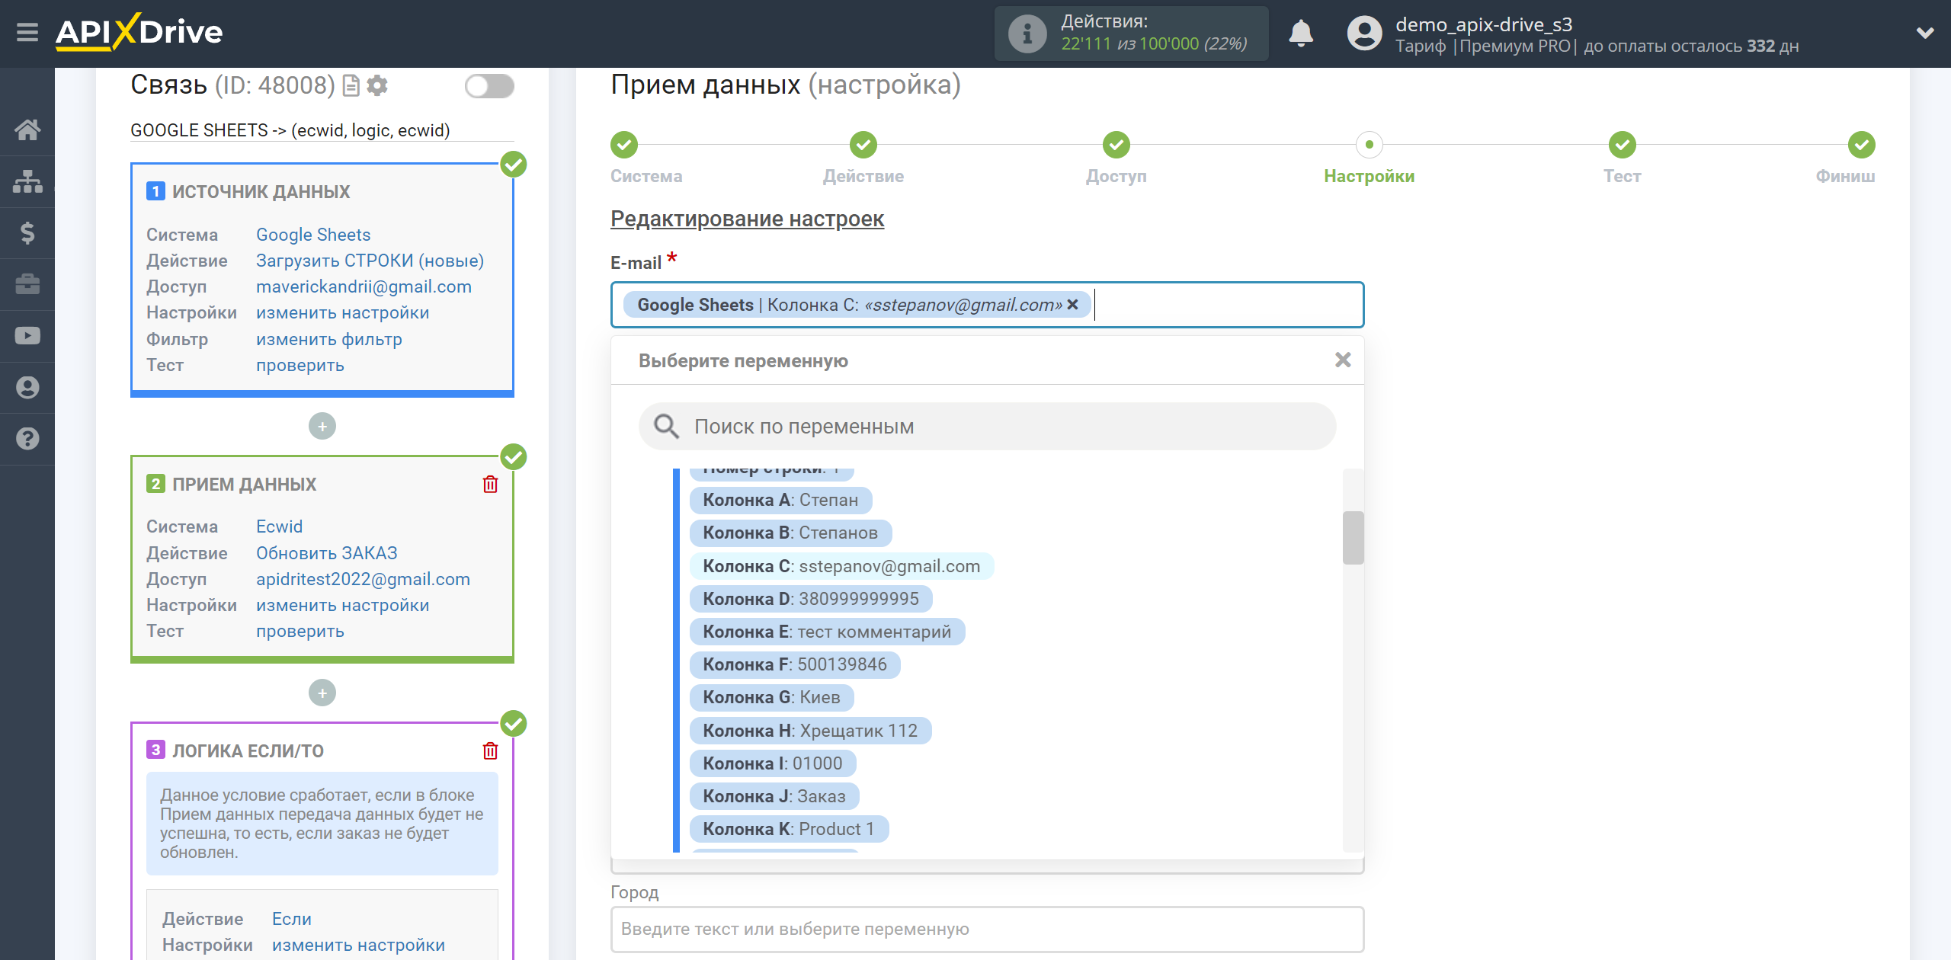1951x960 pixels.
Task: Close the variable picker panel
Action: 1343,360
